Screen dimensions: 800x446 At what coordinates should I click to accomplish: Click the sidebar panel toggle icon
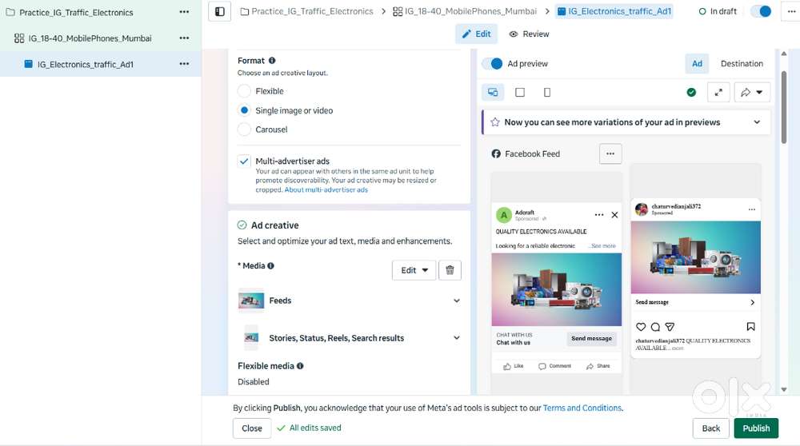click(220, 12)
